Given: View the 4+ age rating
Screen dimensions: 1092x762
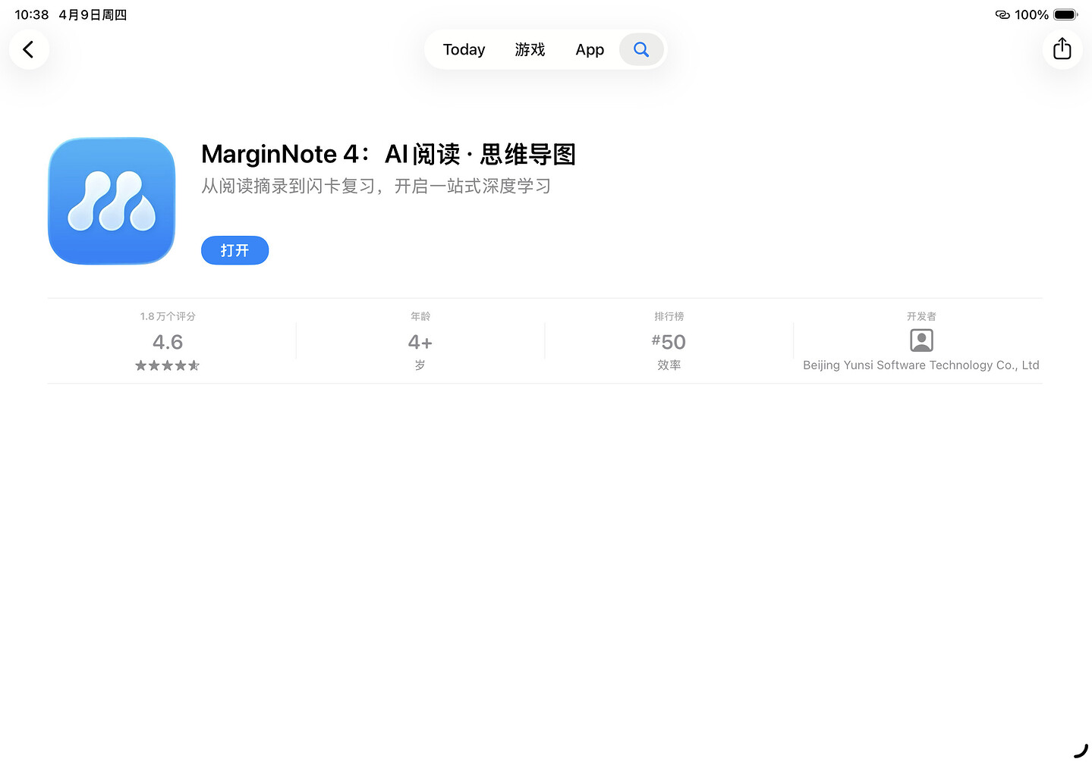Looking at the screenshot, I should coord(420,342).
